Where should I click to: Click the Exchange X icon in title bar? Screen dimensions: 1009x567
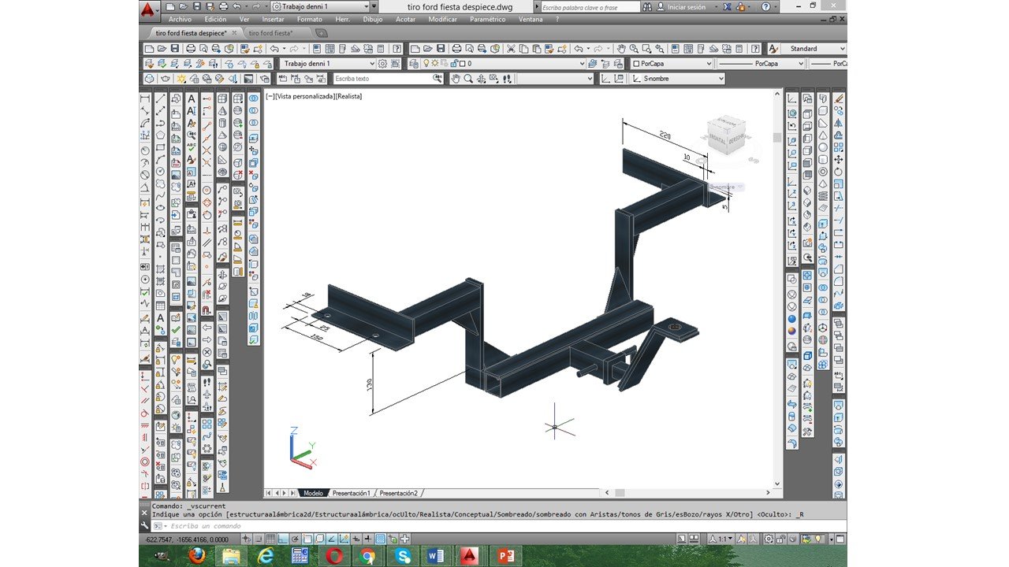727,6
